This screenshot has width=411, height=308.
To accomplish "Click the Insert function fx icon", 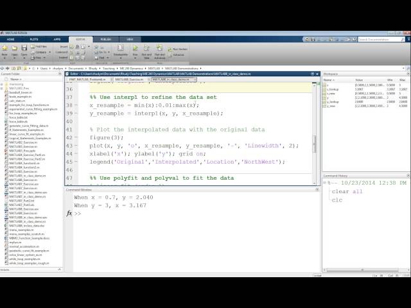I will (78, 47).
